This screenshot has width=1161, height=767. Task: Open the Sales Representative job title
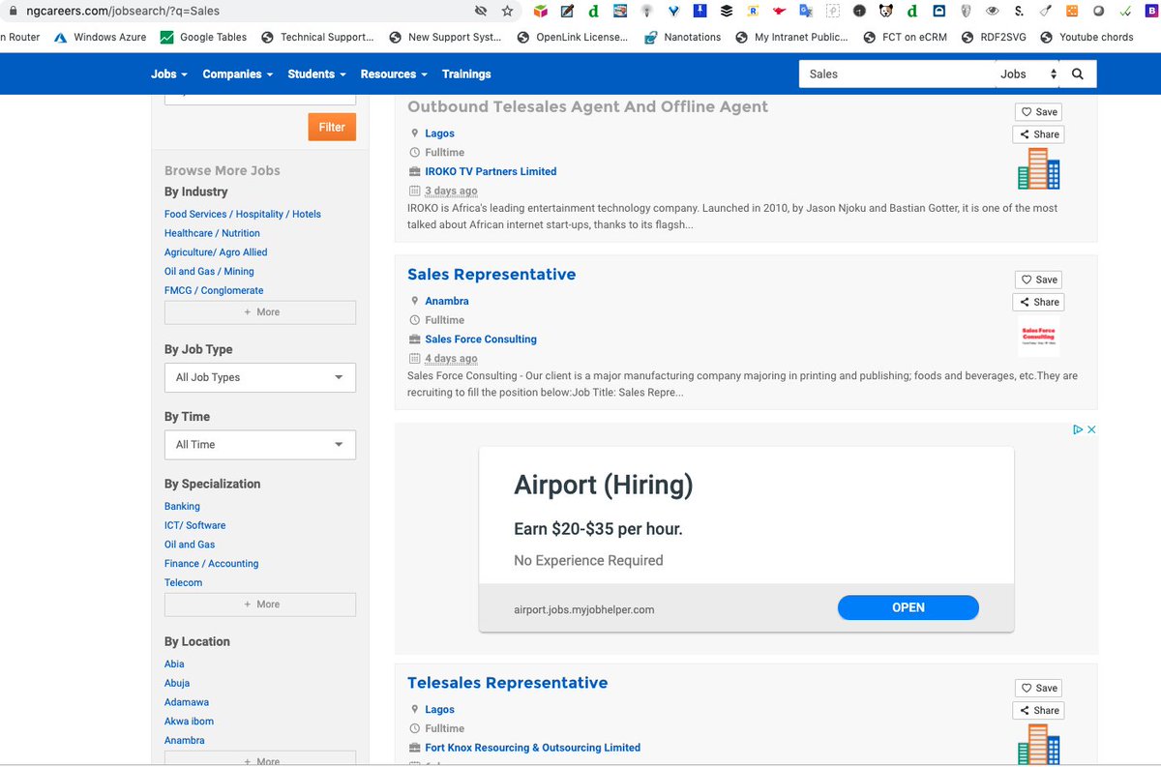pos(491,275)
